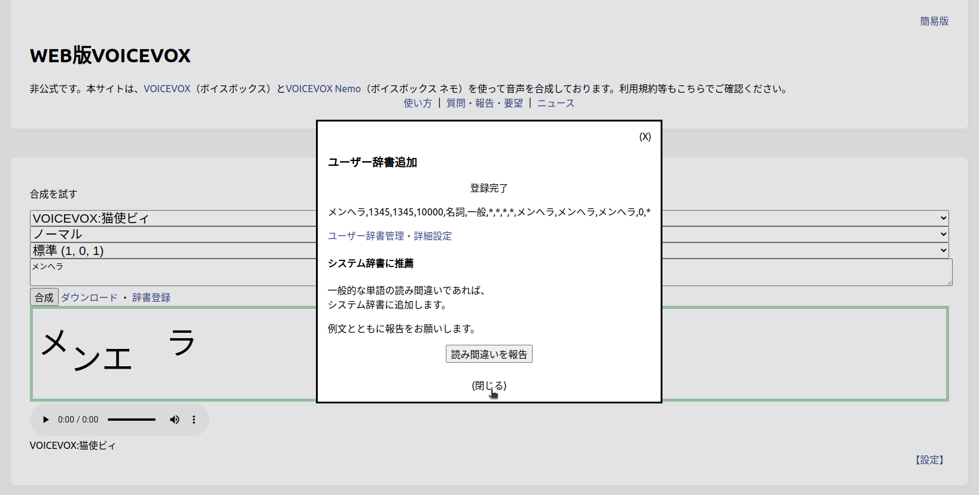Click the 合成 synthesize button

[x=44, y=297]
